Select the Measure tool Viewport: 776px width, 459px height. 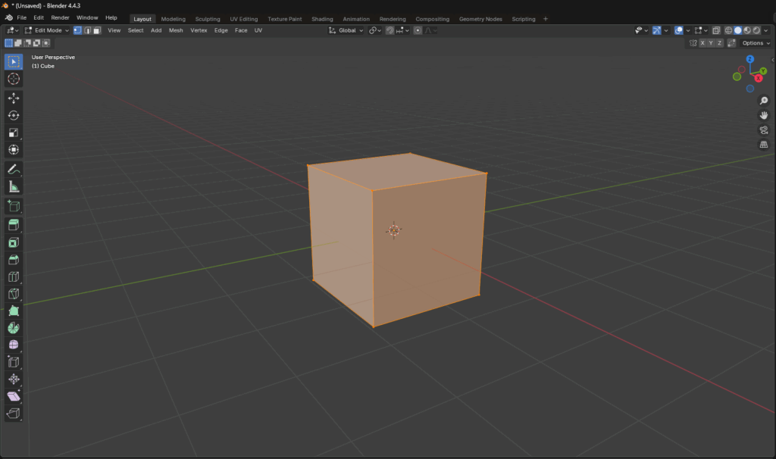coord(14,187)
